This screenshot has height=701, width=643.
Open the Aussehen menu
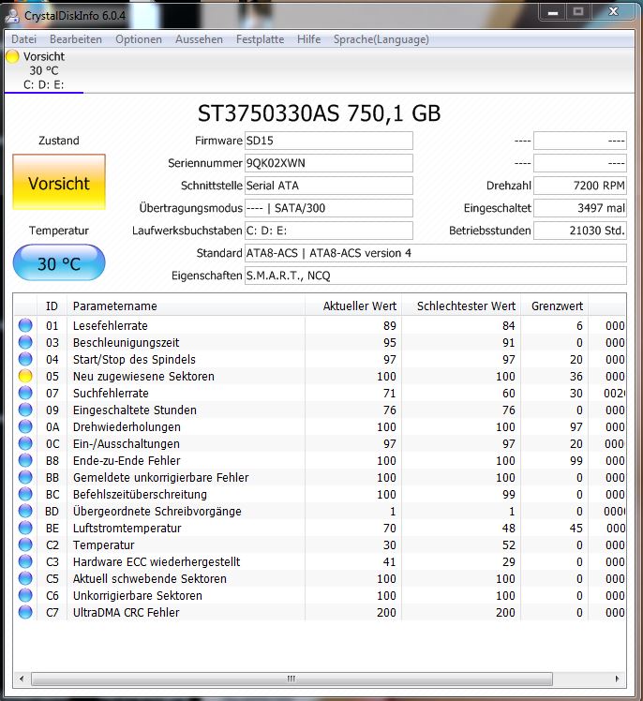click(x=199, y=39)
